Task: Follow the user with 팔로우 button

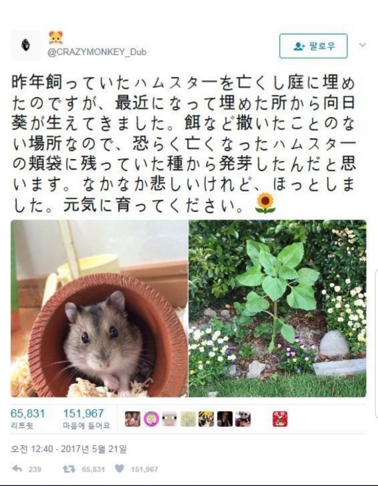Action: [313, 46]
